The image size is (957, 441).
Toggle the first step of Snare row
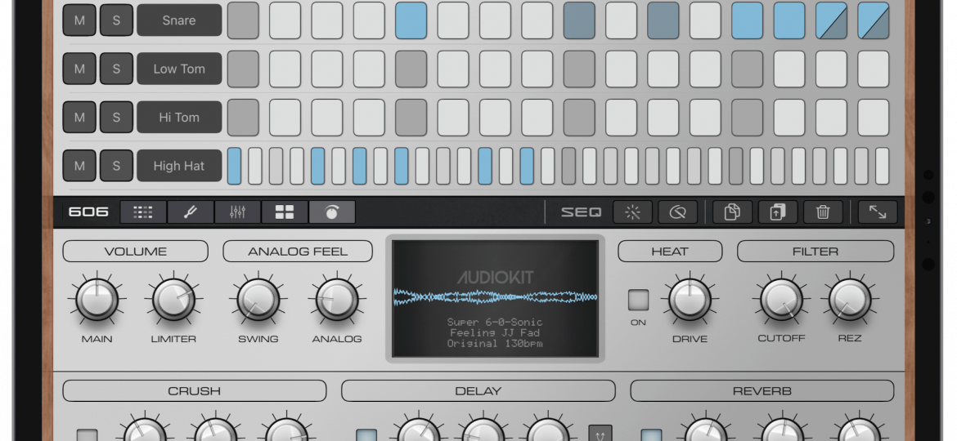pyautogui.click(x=243, y=20)
